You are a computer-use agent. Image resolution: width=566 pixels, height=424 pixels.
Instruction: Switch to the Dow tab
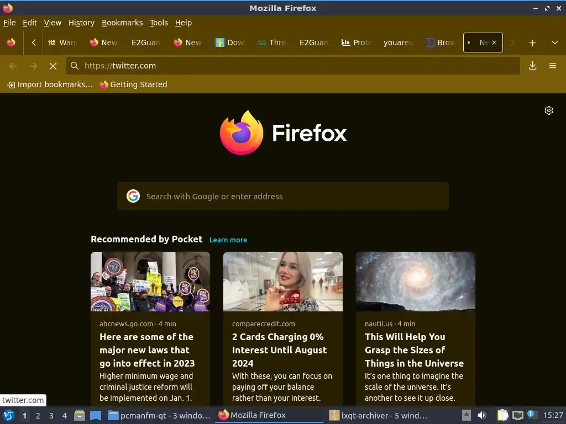(x=231, y=43)
